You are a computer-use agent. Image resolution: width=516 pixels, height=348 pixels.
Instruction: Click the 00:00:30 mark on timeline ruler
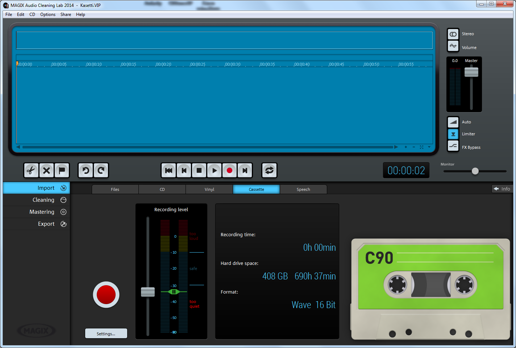tap(233, 64)
